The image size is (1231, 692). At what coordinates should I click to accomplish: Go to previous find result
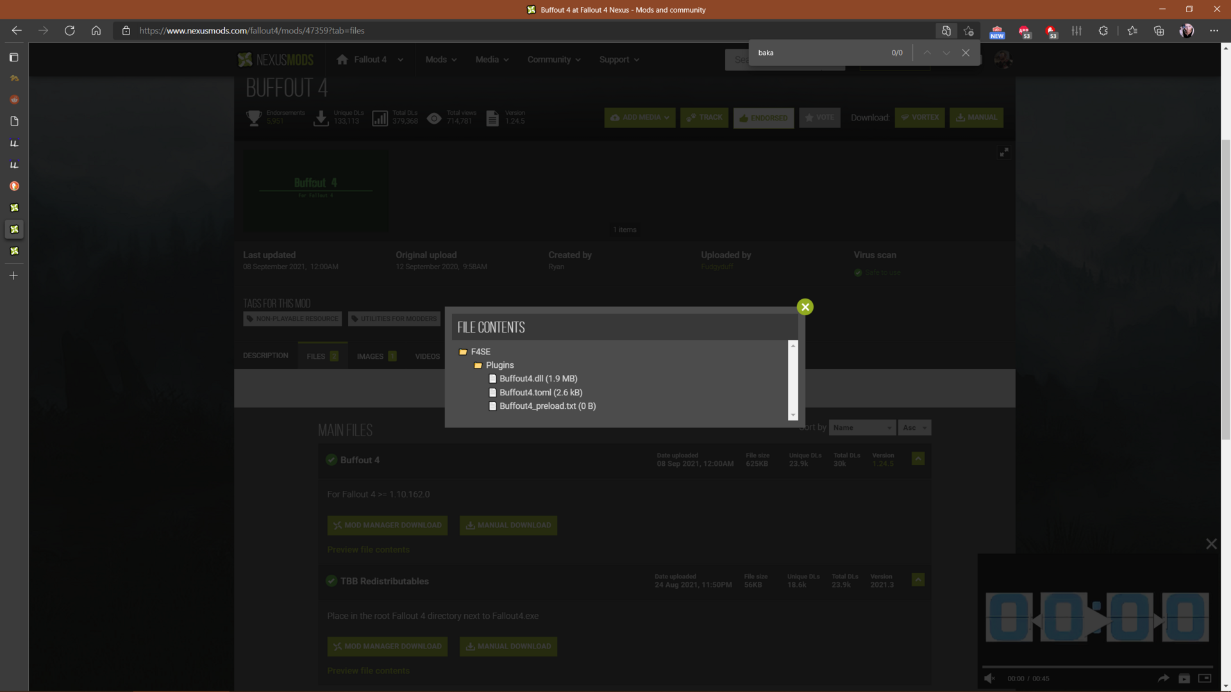(927, 53)
